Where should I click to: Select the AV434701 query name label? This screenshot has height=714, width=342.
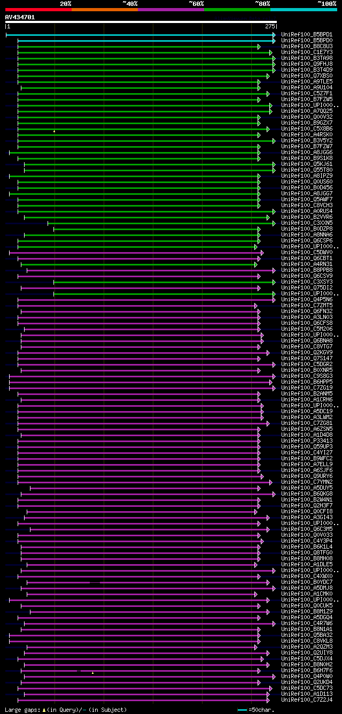(20, 17)
